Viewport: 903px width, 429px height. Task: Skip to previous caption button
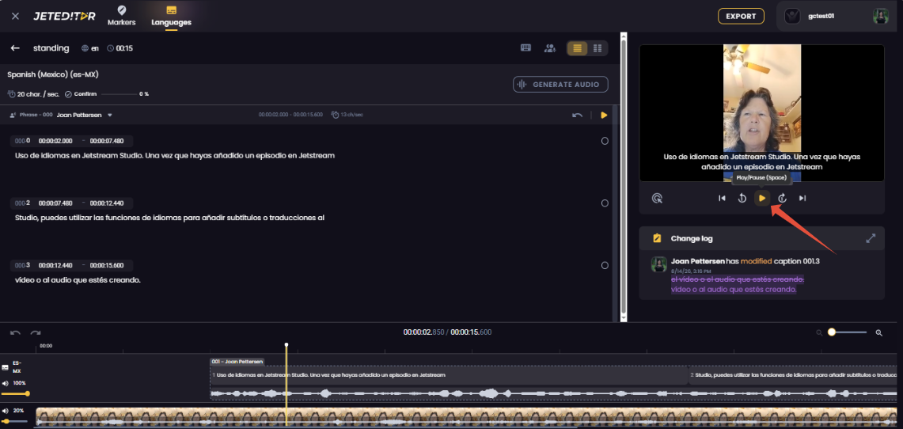722,198
